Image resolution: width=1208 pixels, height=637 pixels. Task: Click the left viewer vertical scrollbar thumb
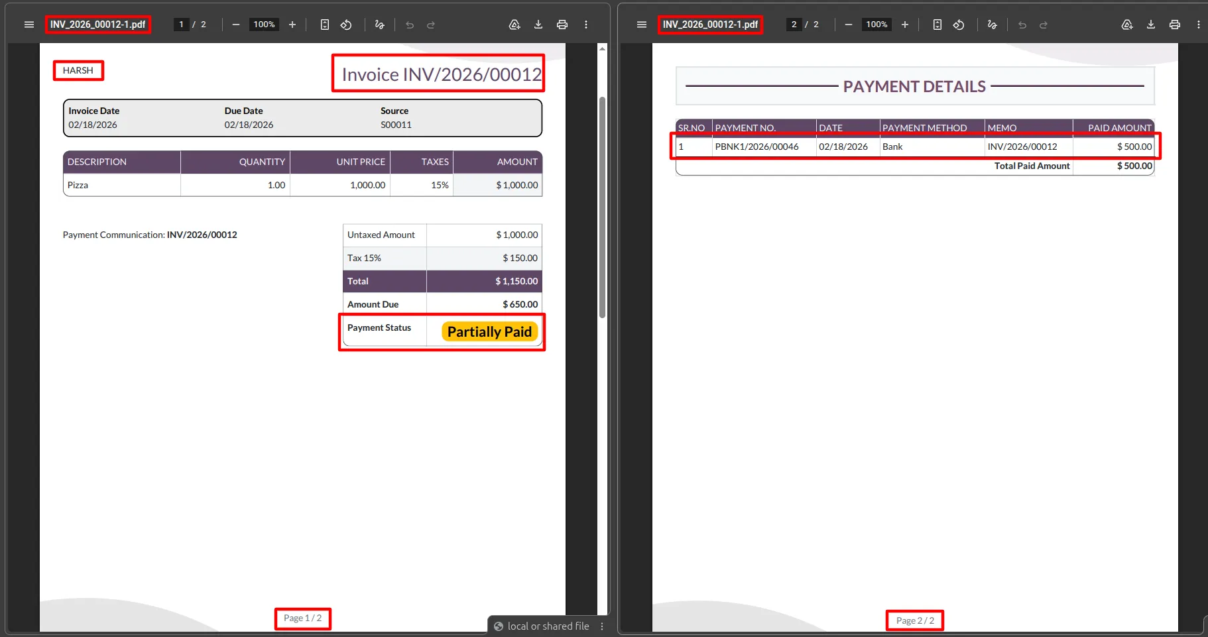pos(602,207)
